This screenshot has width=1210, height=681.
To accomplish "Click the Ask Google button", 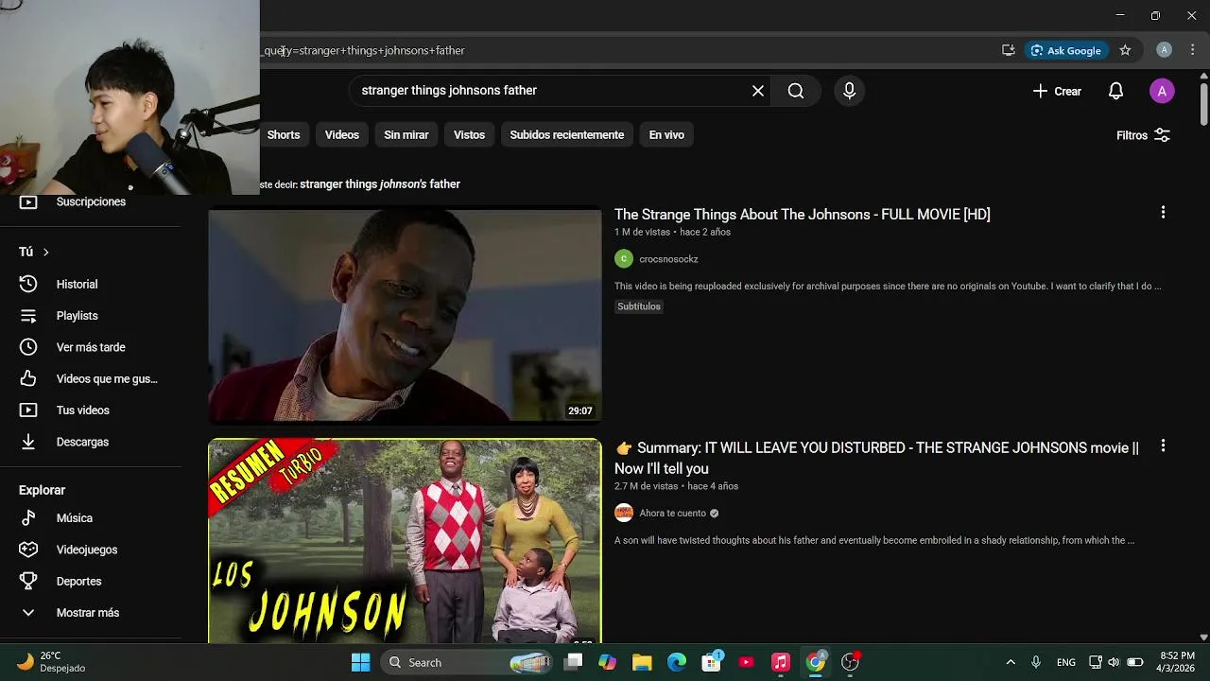I will tap(1066, 50).
